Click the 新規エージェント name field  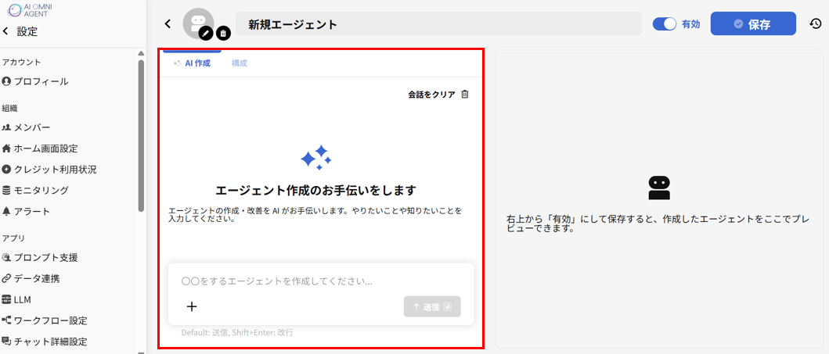(x=438, y=24)
